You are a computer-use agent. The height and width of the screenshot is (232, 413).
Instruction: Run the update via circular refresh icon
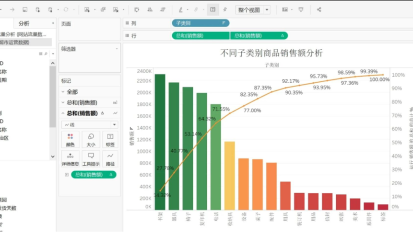[66, 10]
